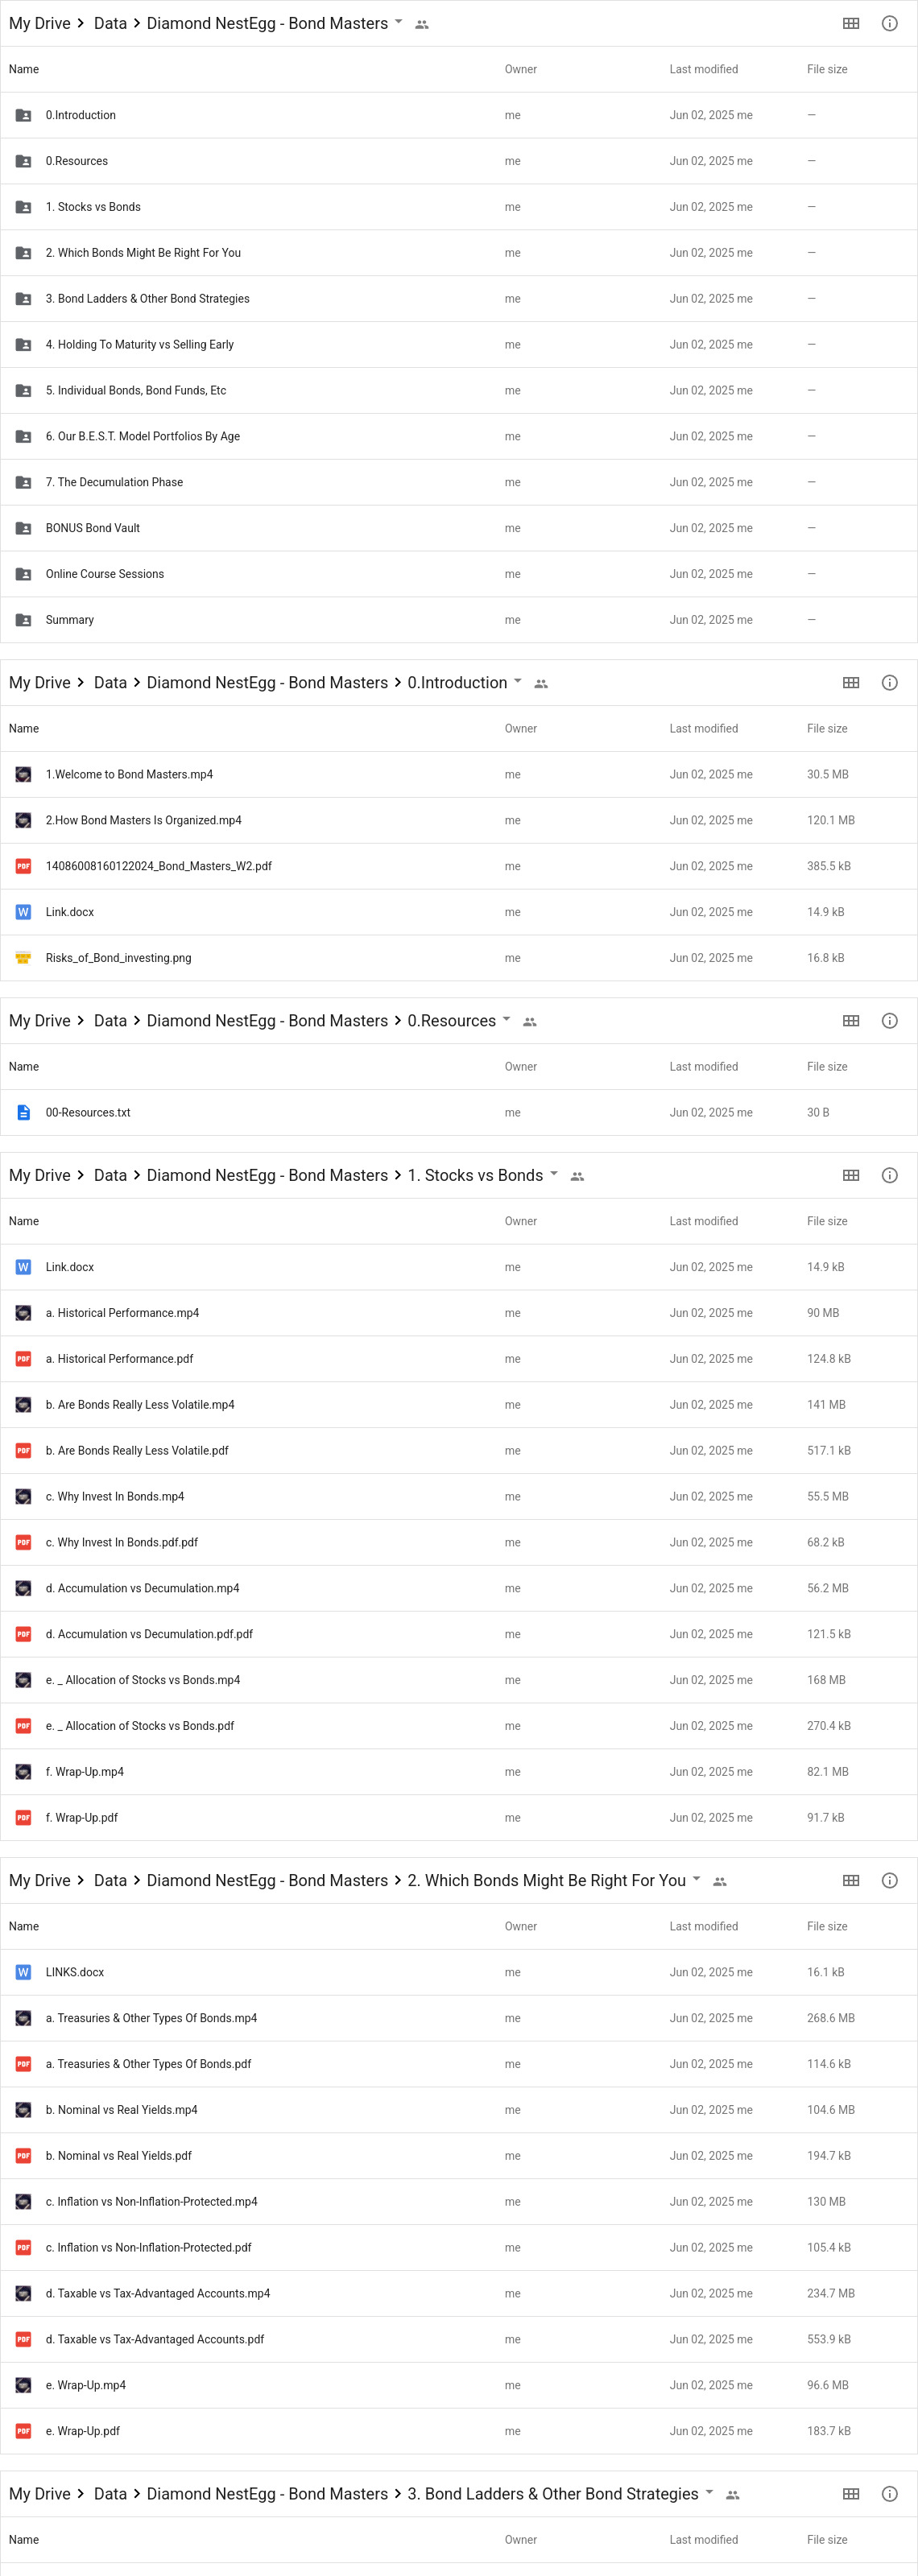Open info icon for 3. Bond Ladders folder
This screenshot has height=2576, width=918.
point(889,2494)
